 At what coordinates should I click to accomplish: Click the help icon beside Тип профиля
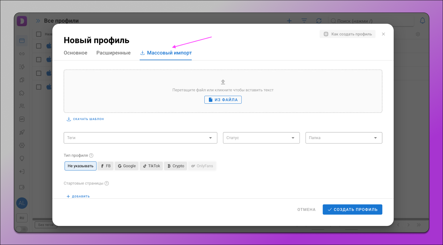91,156
